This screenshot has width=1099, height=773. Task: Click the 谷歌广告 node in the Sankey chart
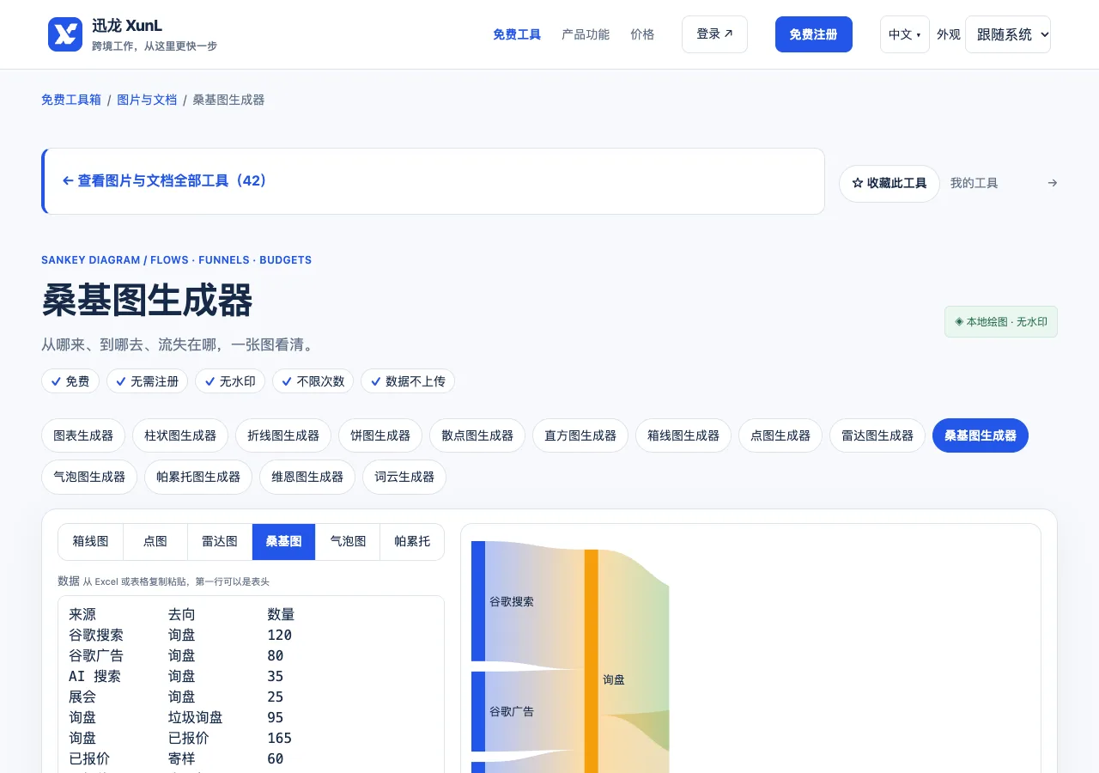click(478, 711)
